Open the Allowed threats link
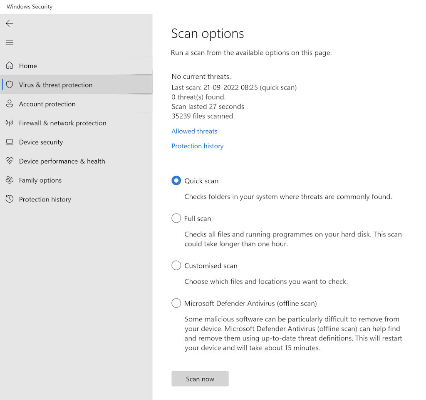This screenshot has height=400, width=426. 194,131
